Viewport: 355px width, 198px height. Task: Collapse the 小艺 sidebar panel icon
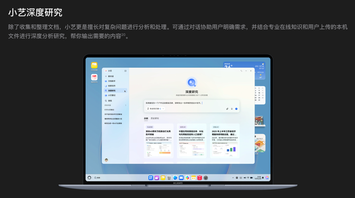125,71
